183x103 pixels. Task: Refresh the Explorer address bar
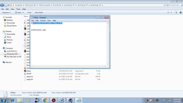(168, 5)
